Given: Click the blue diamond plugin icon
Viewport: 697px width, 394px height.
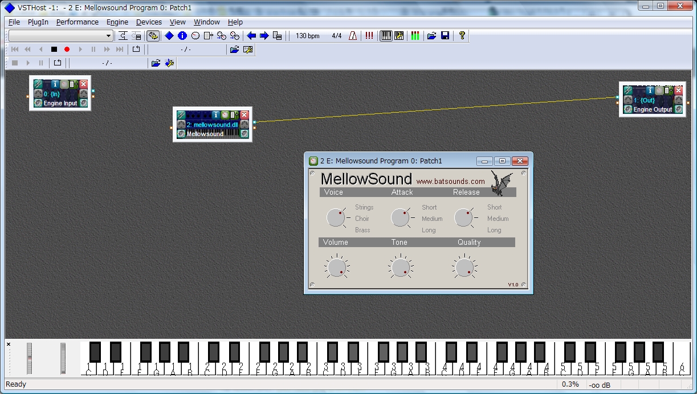Looking at the screenshot, I should click(169, 36).
